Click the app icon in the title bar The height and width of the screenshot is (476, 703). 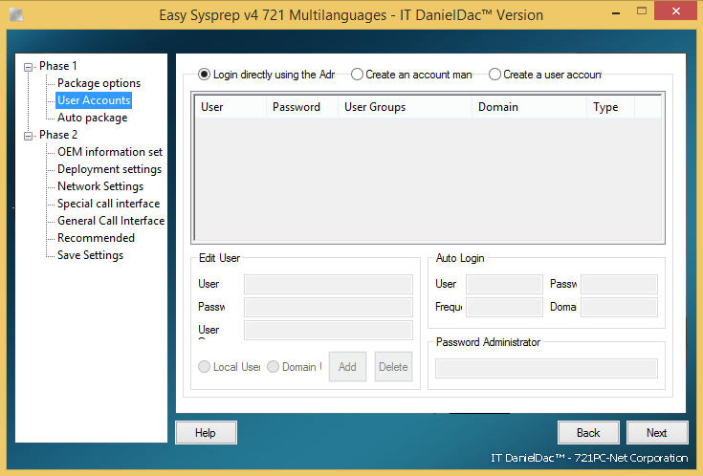pyautogui.click(x=16, y=14)
